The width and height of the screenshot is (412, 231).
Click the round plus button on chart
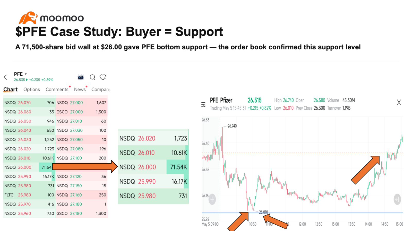212,199
